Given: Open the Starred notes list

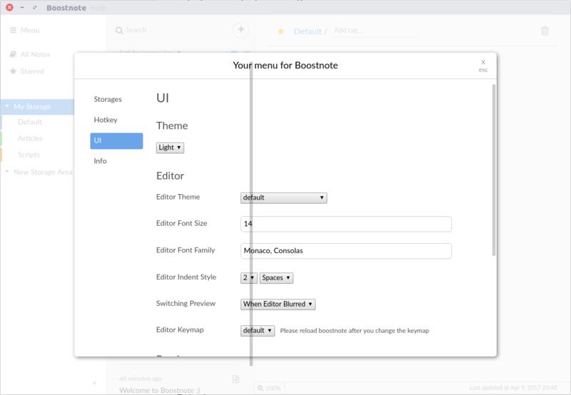Looking at the screenshot, I should pos(32,71).
